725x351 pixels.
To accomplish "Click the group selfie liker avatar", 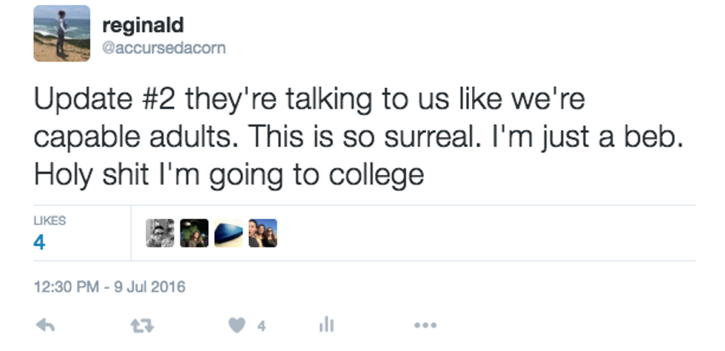I will pyautogui.click(x=263, y=233).
